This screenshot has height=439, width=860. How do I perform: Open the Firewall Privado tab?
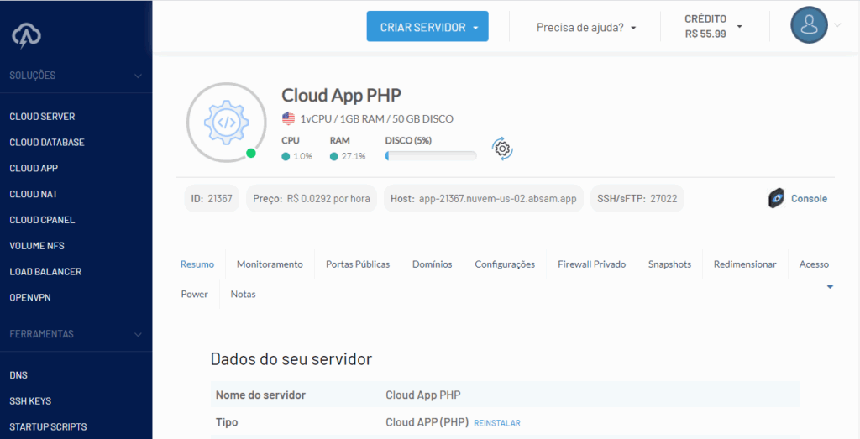[x=591, y=264]
